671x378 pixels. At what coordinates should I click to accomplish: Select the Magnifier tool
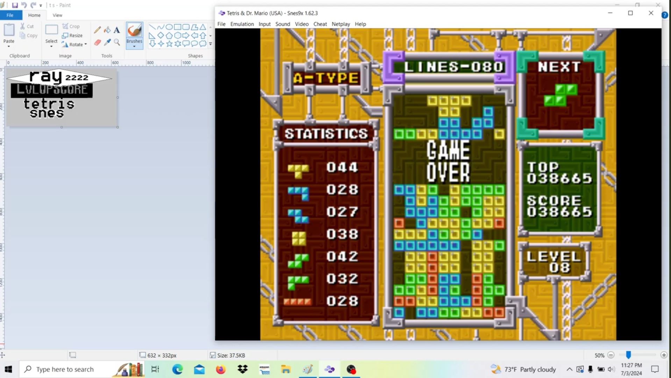(117, 43)
